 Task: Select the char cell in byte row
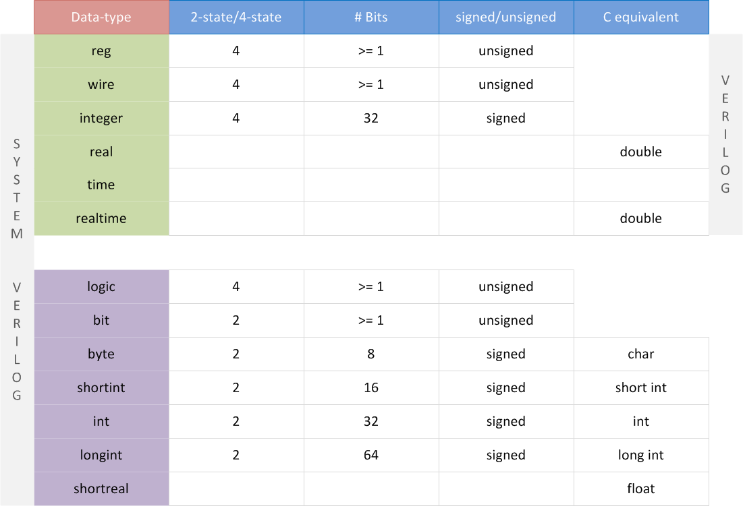pos(641,354)
